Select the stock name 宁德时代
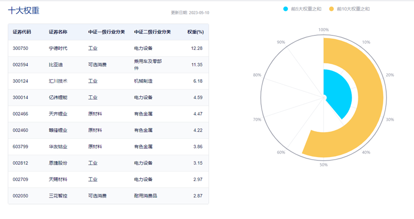This screenshot has width=414, height=219. point(58,48)
